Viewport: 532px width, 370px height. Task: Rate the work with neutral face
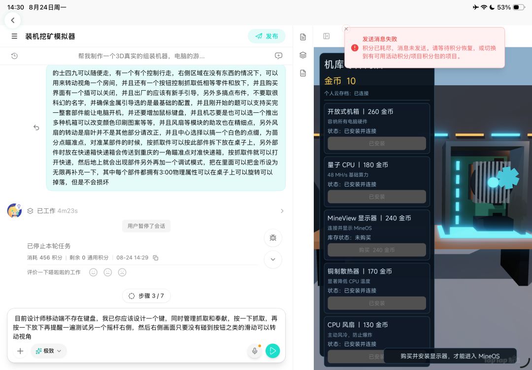(x=108, y=272)
